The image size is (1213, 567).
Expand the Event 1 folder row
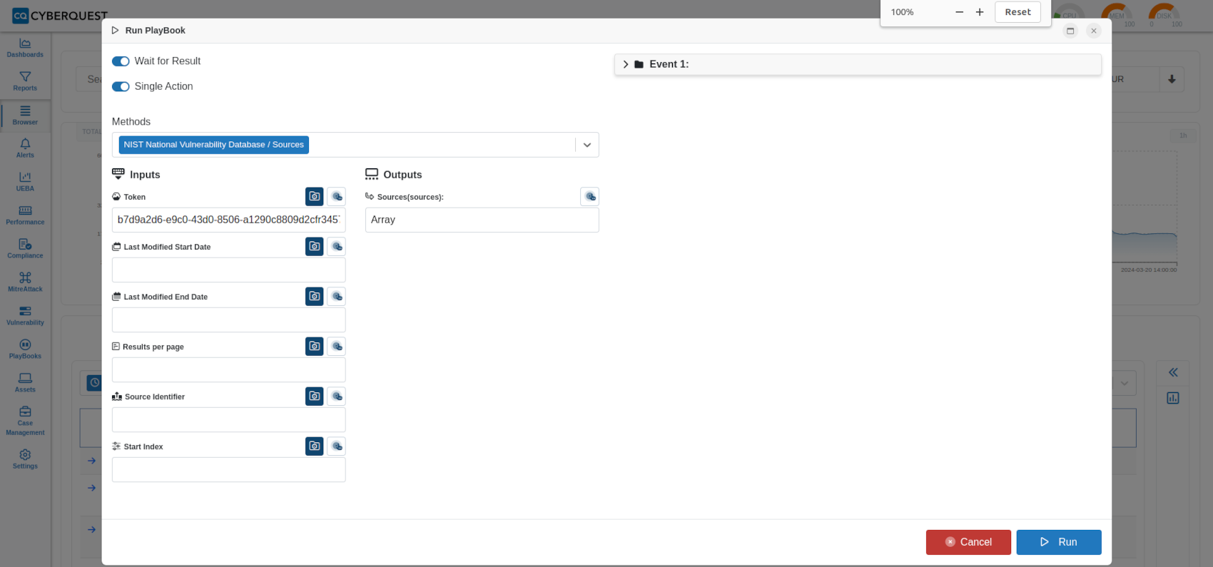click(x=858, y=64)
